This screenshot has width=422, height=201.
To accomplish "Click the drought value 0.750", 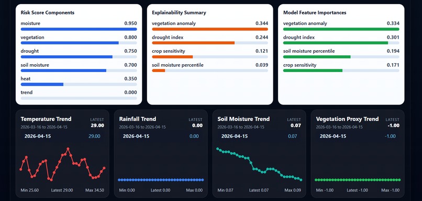I will coord(130,51).
